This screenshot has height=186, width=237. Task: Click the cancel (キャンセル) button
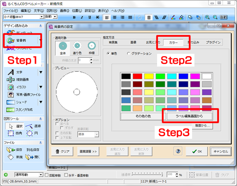(221, 152)
